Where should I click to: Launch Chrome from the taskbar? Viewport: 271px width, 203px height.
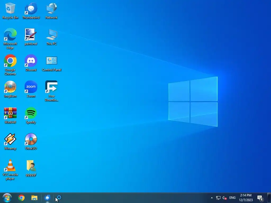point(21,198)
